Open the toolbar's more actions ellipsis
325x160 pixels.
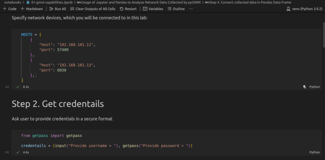coord(191,9)
